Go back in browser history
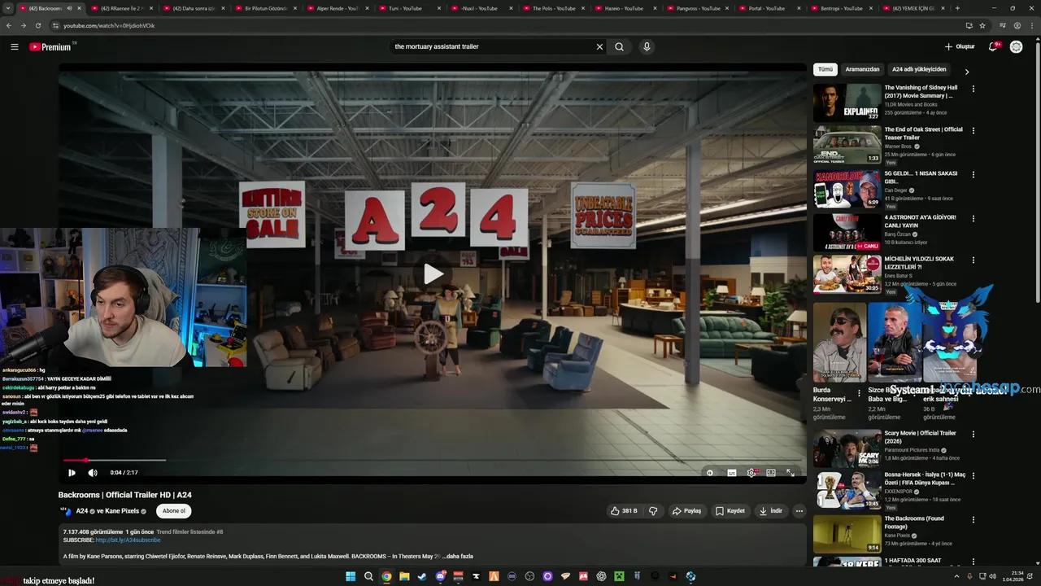Image resolution: width=1041 pixels, height=586 pixels. [x=8, y=25]
